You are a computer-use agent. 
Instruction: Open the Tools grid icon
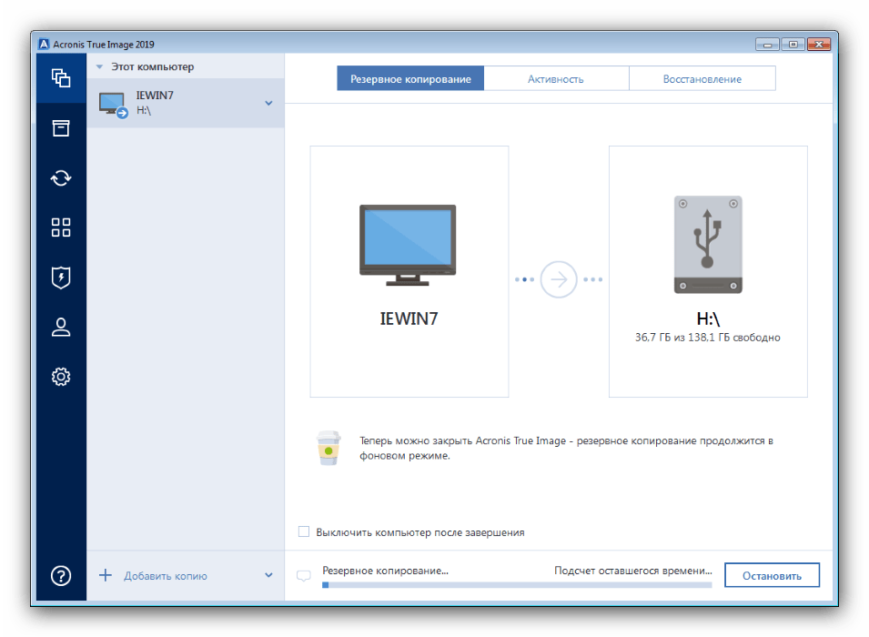(x=61, y=227)
